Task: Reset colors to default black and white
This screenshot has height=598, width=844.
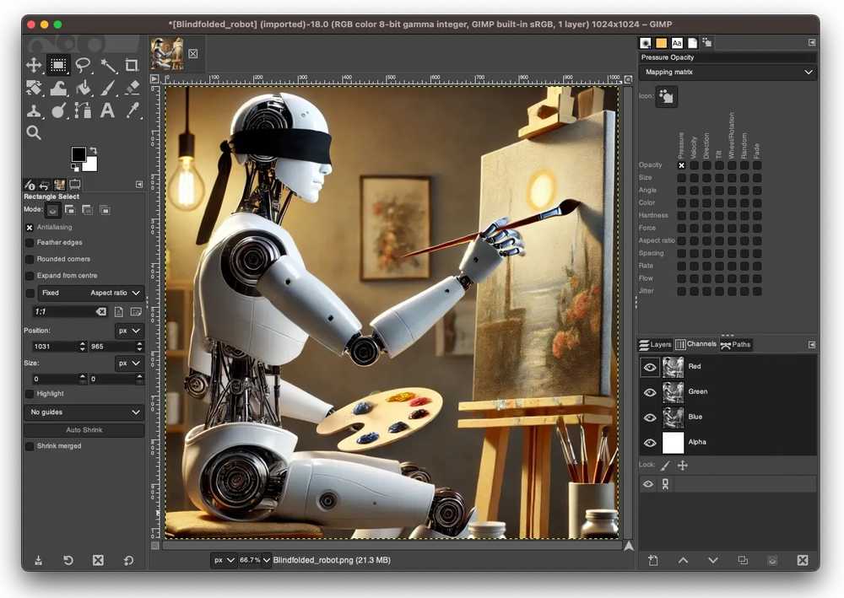Action: [x=75, y=167]
